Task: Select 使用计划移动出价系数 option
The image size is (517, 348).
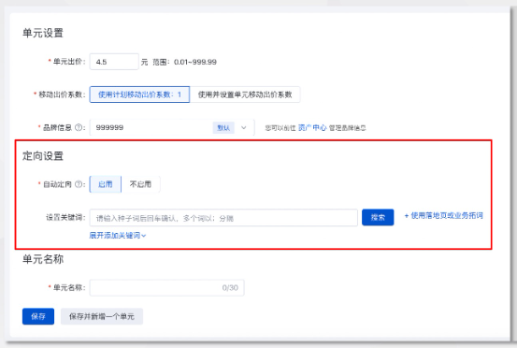Action: tap(139, 94)
